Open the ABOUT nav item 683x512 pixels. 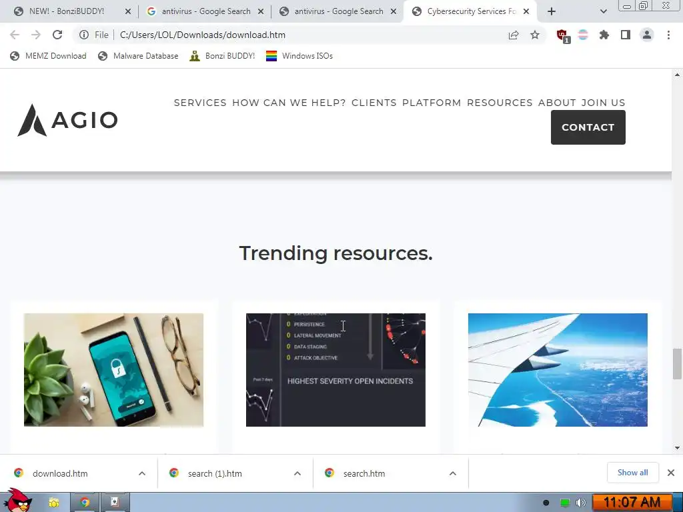557,103
